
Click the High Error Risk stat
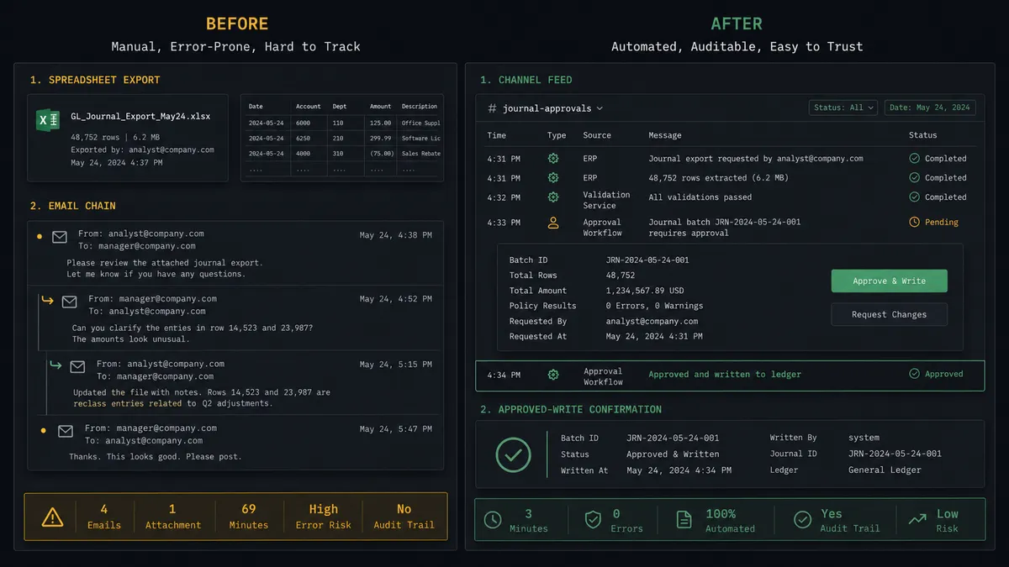pyautogui.click(x=323, y=517)
